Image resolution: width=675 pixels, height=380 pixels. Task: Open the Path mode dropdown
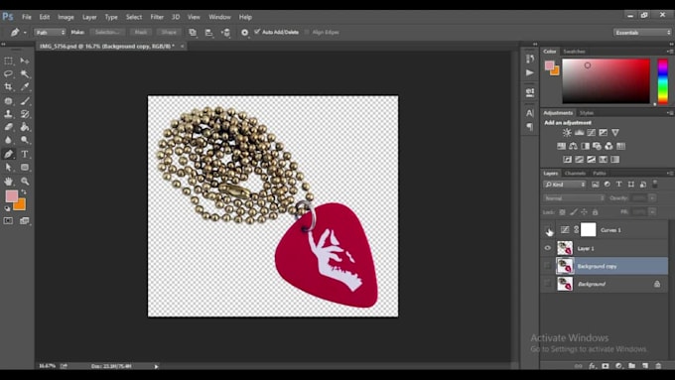pyautogui.click(x=50, y=33)
